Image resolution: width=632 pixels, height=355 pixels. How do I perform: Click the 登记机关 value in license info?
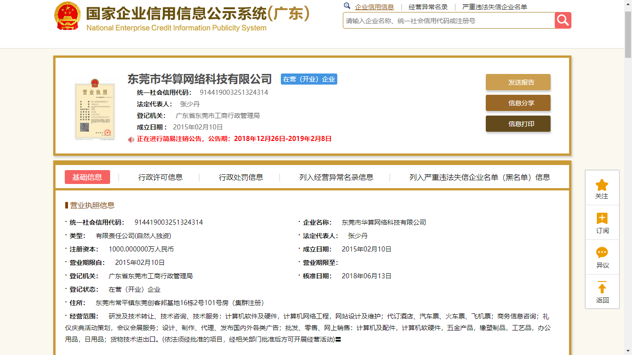150,276
